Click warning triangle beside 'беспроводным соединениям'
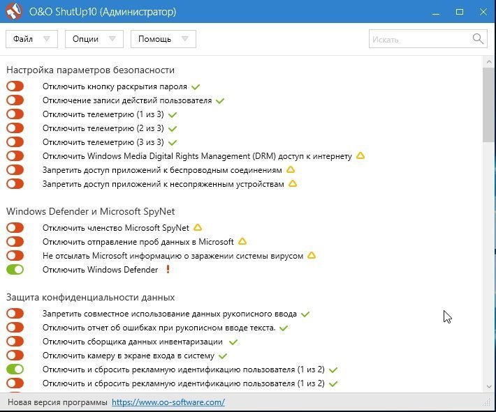 pyautogui.click(x=291, y=169)
